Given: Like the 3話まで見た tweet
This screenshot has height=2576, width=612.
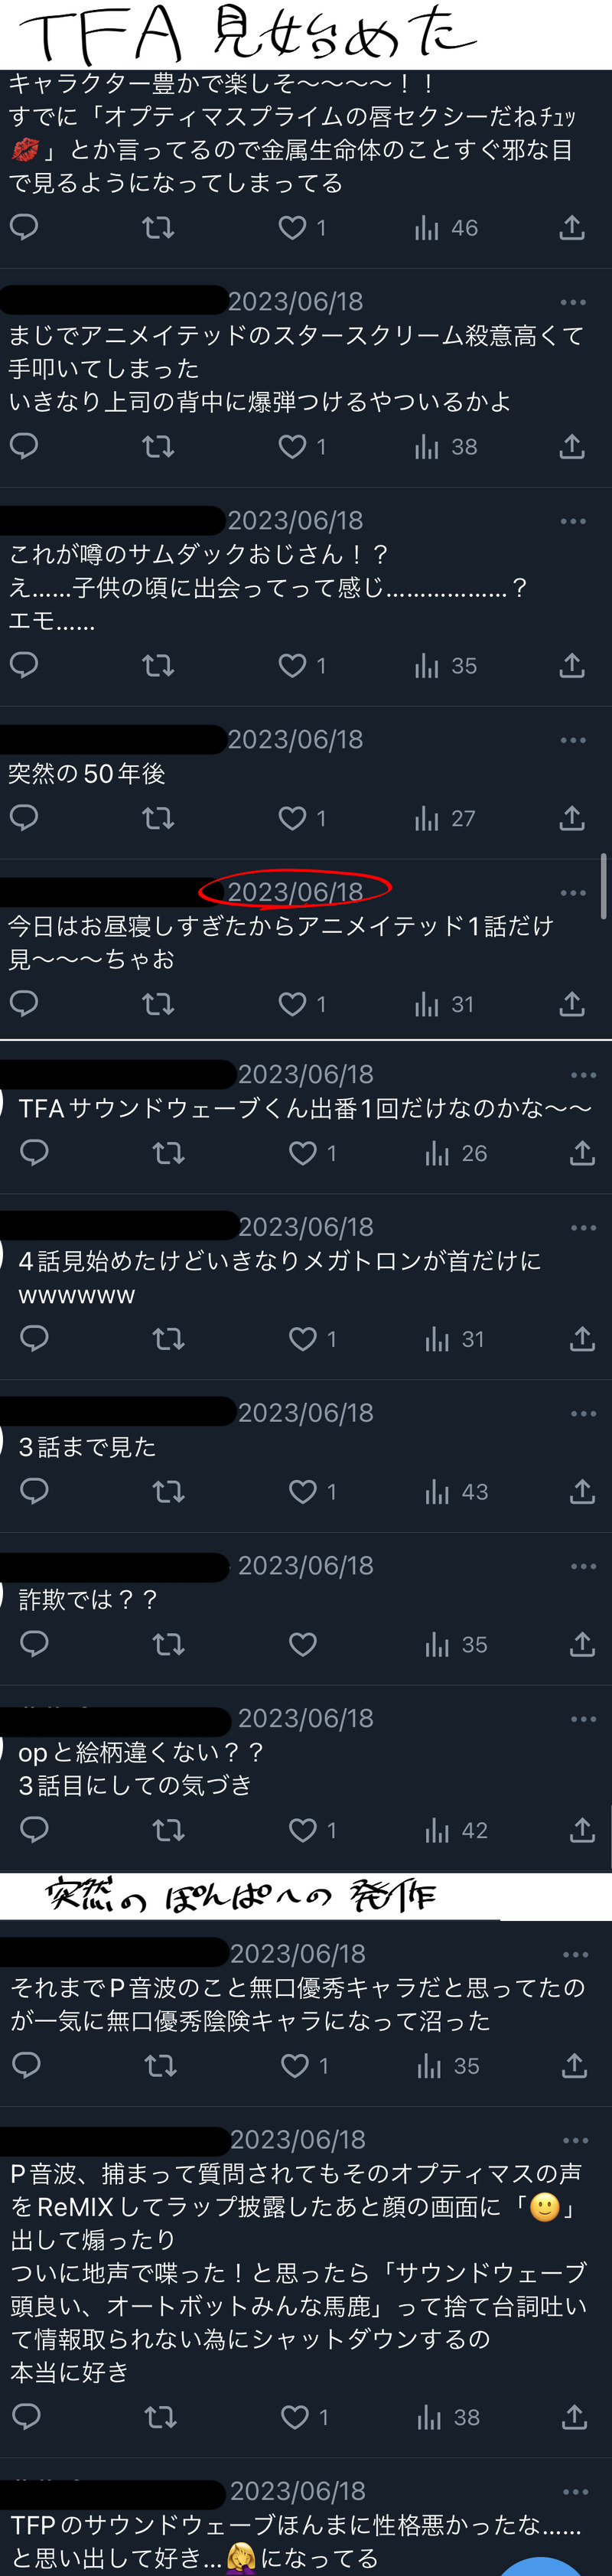Looking at the screenshot, I should 303,1491.
